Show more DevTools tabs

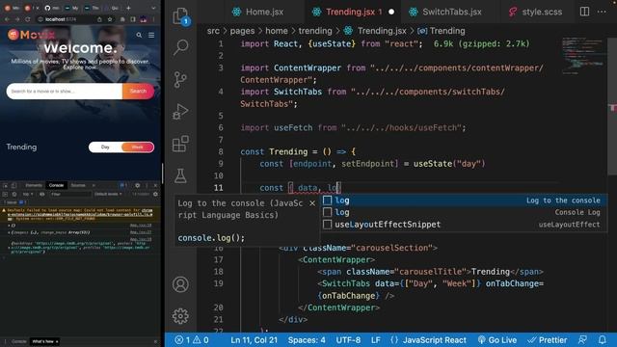pos(94,185)
